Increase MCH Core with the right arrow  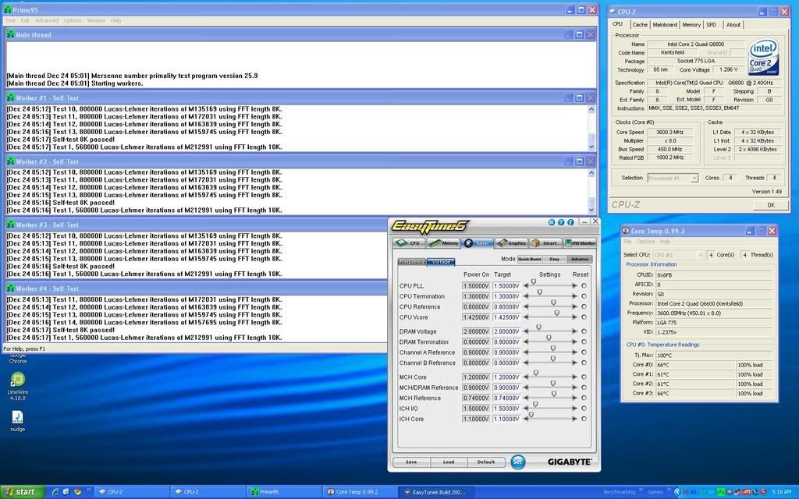coord(575,377)
